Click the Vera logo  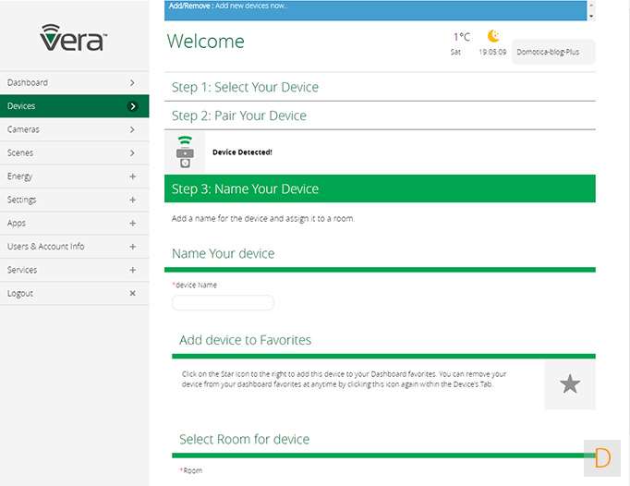(x=74, y=37)
